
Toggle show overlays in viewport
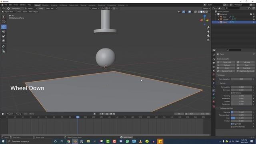[x=190, y=12]
